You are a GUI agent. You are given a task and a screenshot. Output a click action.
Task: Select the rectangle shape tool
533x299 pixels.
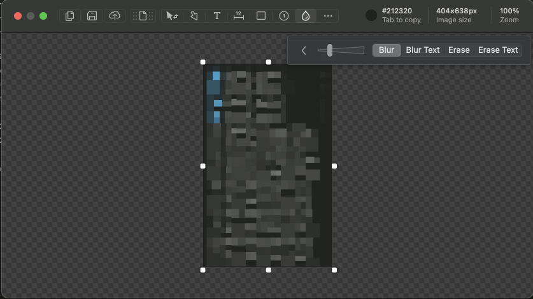coord(261,16)
